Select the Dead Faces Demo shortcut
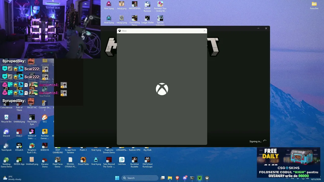Screen dimensions: 324x182 tap(58, 162)
